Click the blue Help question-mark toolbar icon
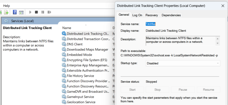This screenshot has width=228, height=105. tap(15, 12)
